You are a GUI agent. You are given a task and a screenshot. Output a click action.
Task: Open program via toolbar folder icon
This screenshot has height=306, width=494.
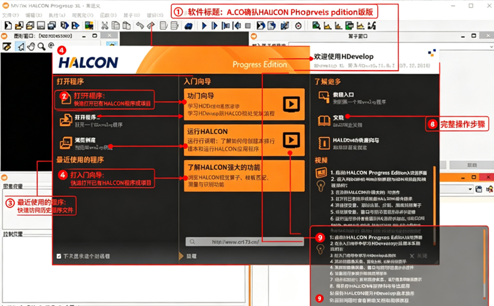click(19, 26)
